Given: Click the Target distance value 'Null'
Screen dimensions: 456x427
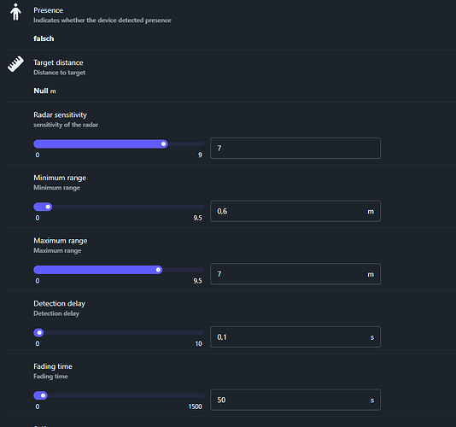Looking at the screenshot, I should (x=41, y=91).
